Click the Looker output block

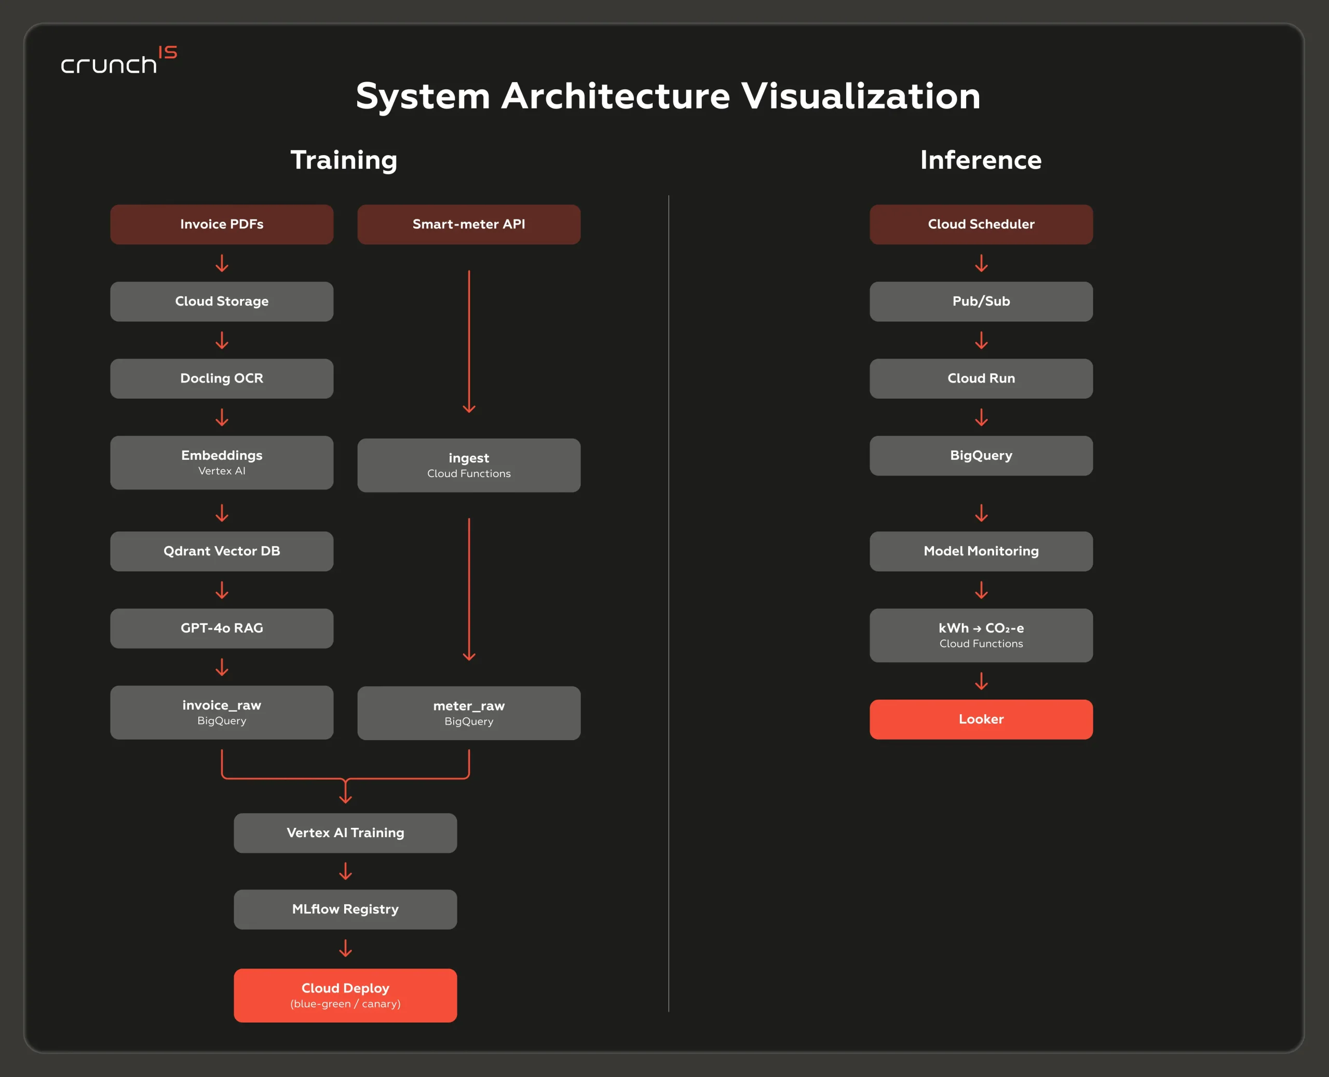click(981, 719)
